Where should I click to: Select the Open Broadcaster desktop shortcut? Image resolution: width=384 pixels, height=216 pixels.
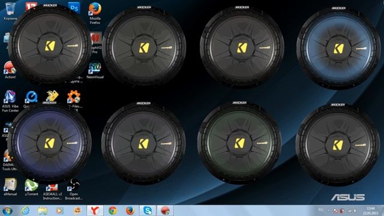coord(73,190)
